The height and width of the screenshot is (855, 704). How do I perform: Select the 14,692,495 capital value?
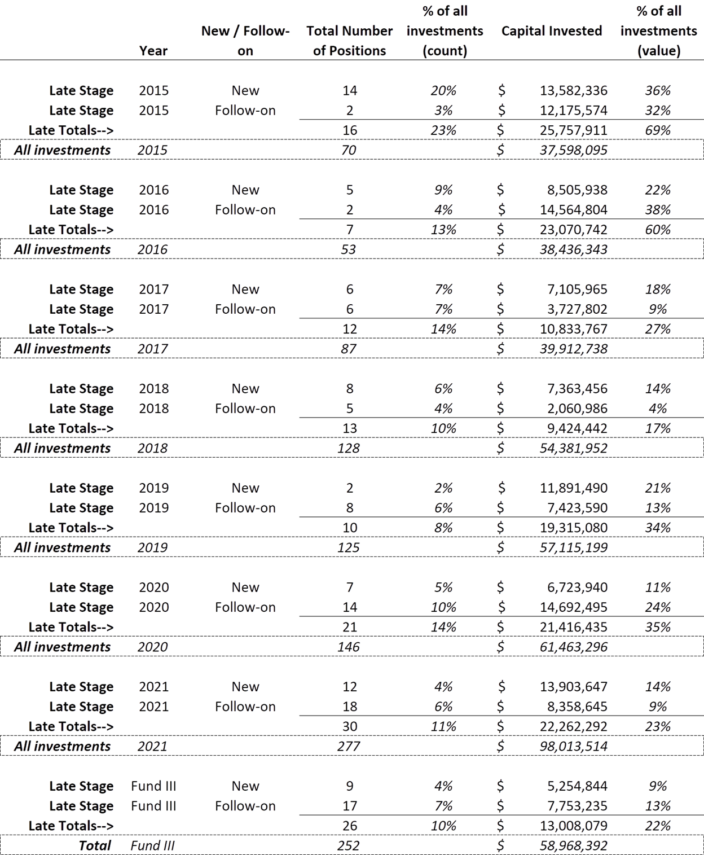pyautogui.click(x=574, y=607)
